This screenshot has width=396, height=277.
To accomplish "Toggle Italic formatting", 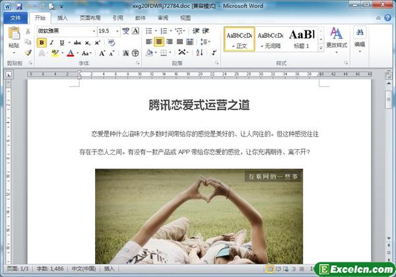I will click(x=51, y=43).
